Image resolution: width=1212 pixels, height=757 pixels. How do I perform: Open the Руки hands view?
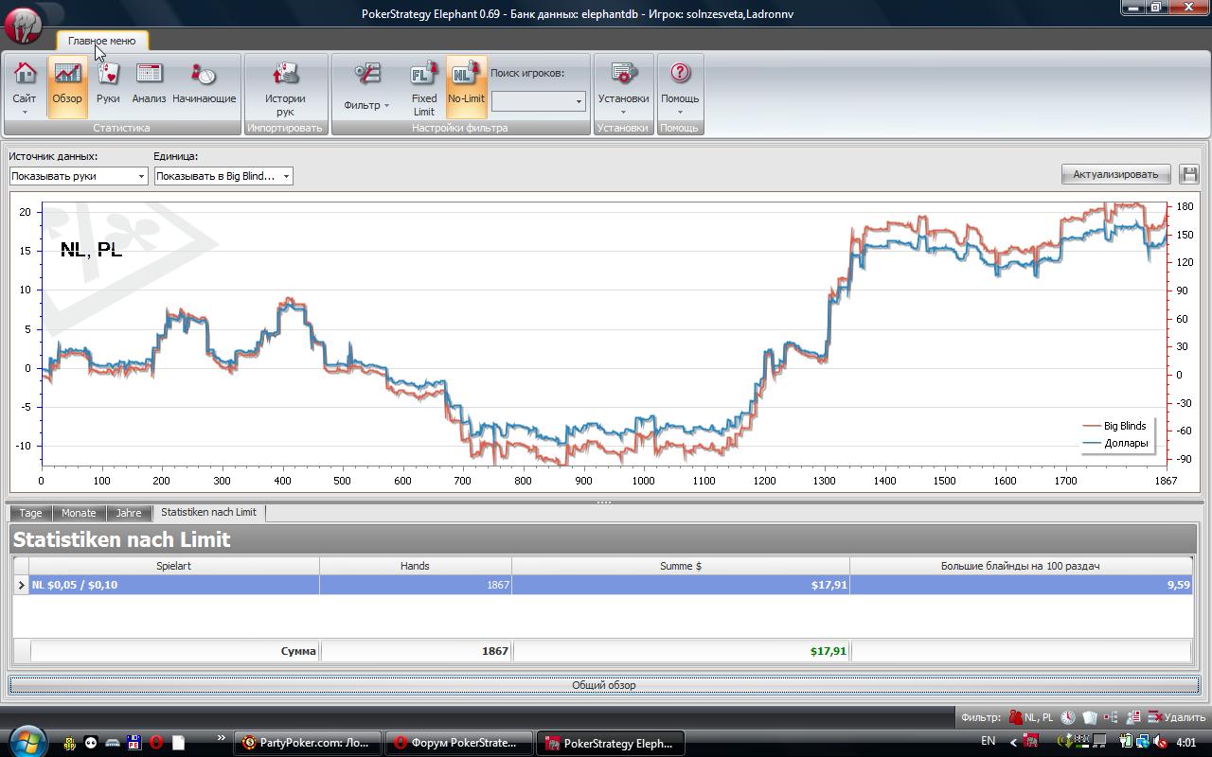point(108,86)
